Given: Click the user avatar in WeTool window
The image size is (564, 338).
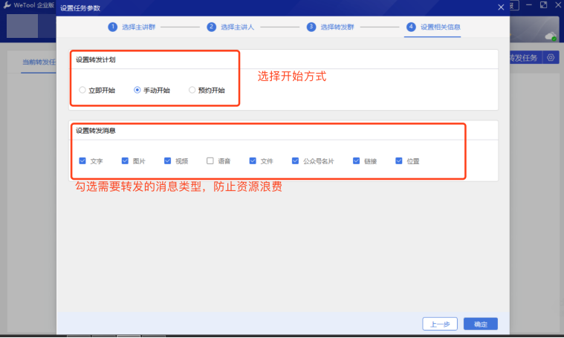Looking at the screenshot, I should pyautogui.click(x=22, y=27).
